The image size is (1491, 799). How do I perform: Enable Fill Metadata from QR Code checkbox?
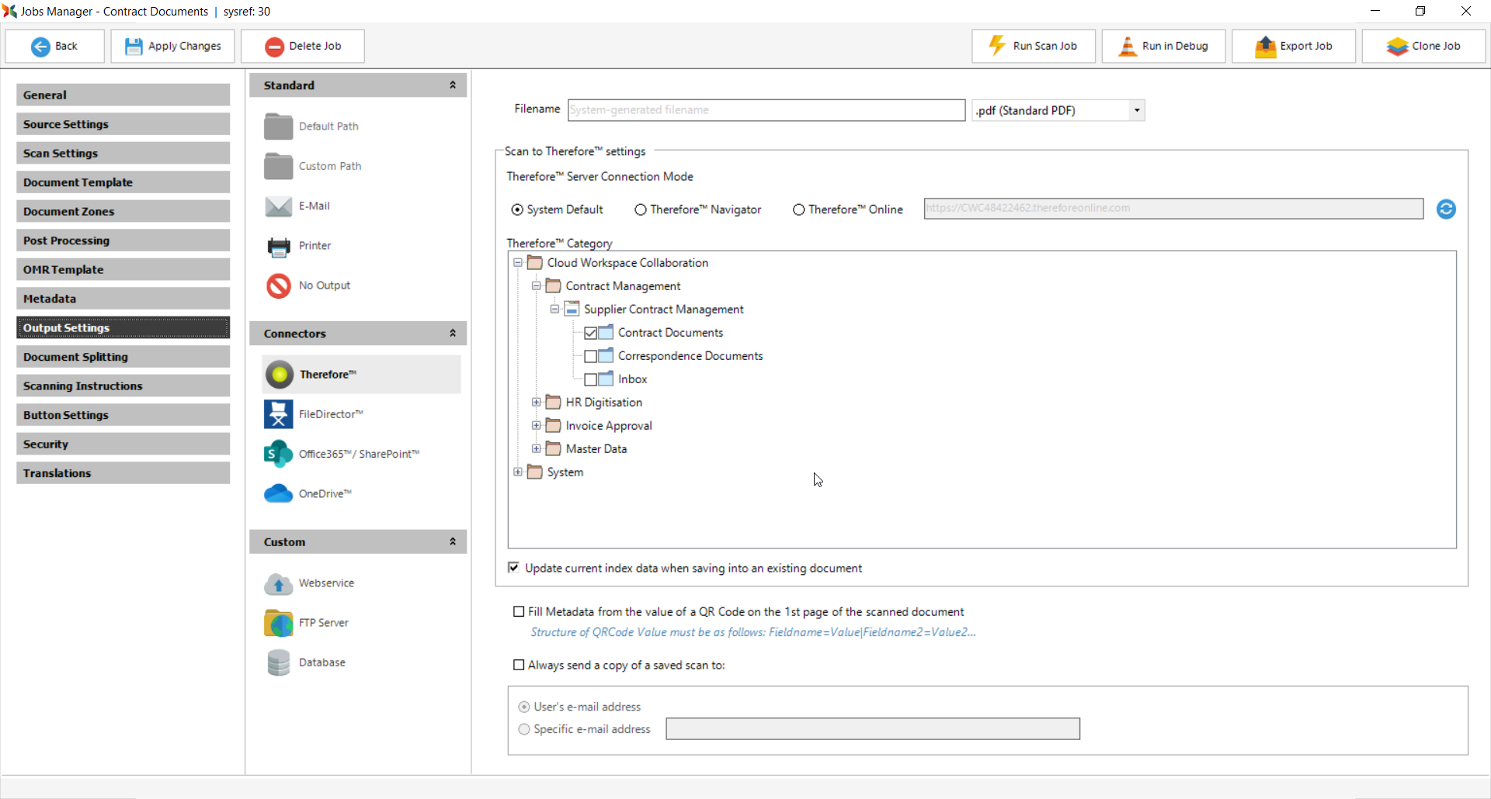click(x=519, y=612)
